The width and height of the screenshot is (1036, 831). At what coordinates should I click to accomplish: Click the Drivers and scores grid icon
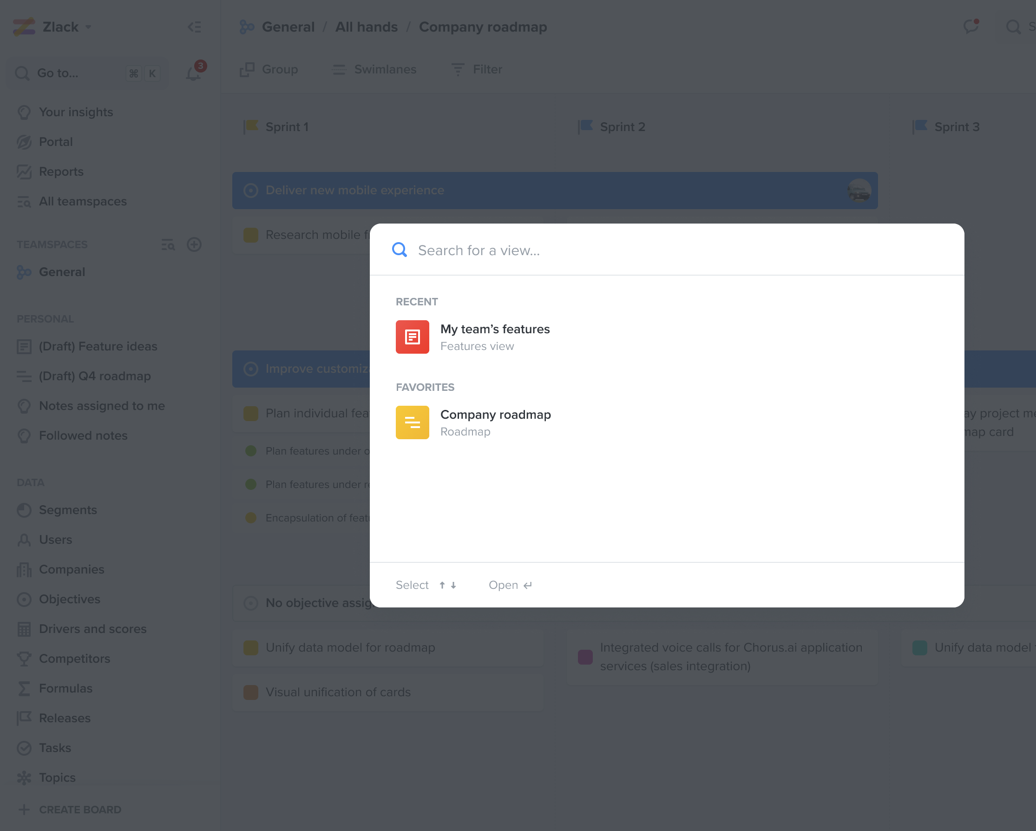click(24, 629)
